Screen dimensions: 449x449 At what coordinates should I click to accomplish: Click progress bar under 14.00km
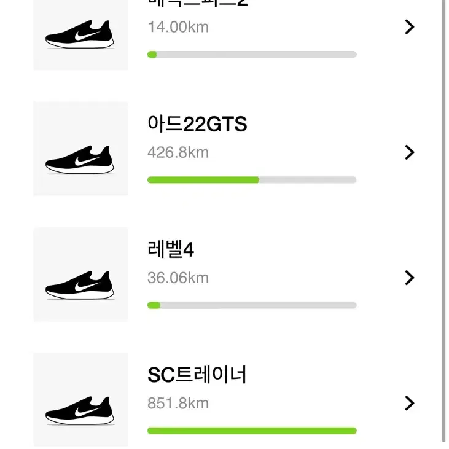(252, 55)
